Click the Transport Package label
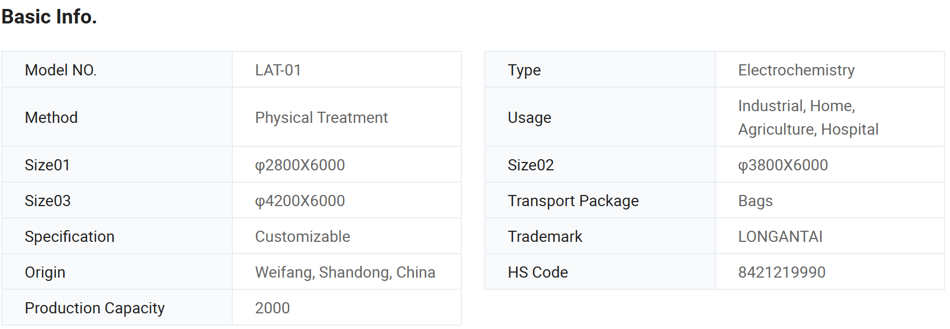The width and height of the screenshot is (950, 329). pyautogui.click(x=573, y=201)
